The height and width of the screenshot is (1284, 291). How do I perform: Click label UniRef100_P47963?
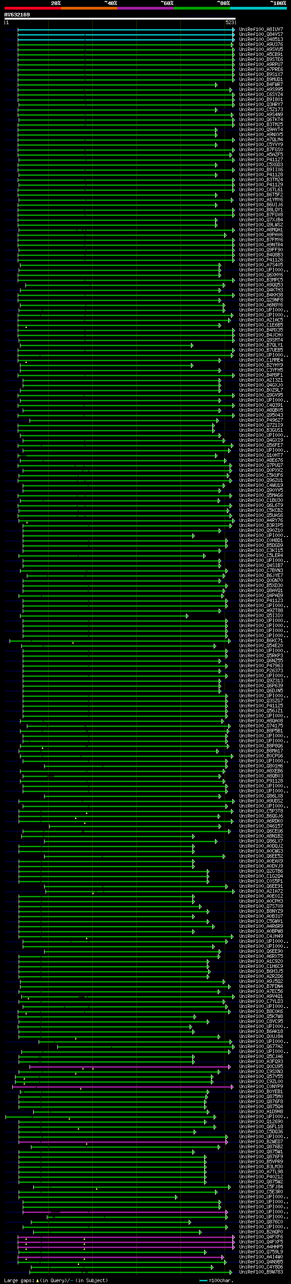(261, 665)
